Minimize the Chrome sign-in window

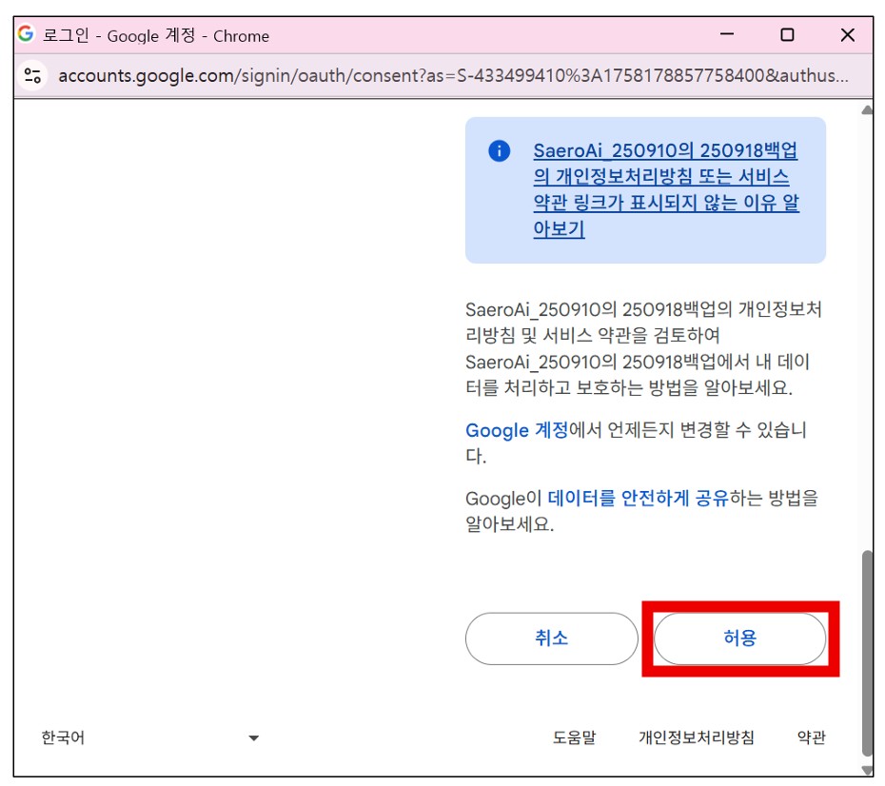point(727,34)
